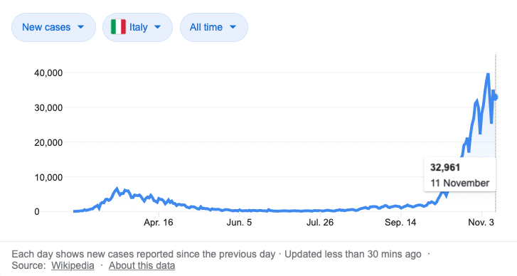Open the New cases dropdown
Viewport: 517px width, 276px height.
click(53, 27)
